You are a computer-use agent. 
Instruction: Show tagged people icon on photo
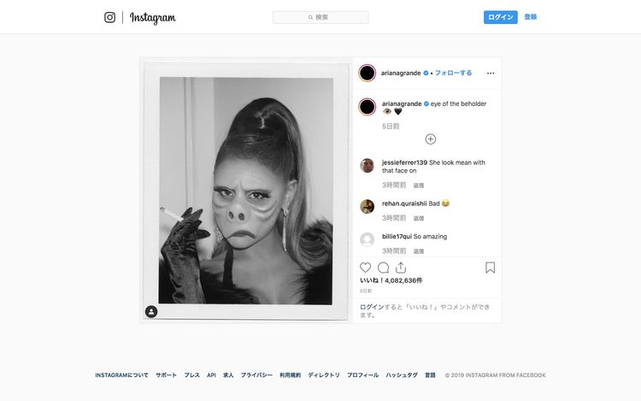click(x=151, y=312)
